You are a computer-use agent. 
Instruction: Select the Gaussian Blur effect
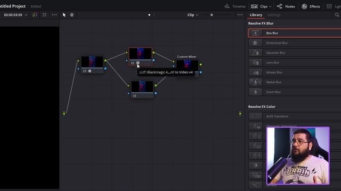tap(295, 53)
